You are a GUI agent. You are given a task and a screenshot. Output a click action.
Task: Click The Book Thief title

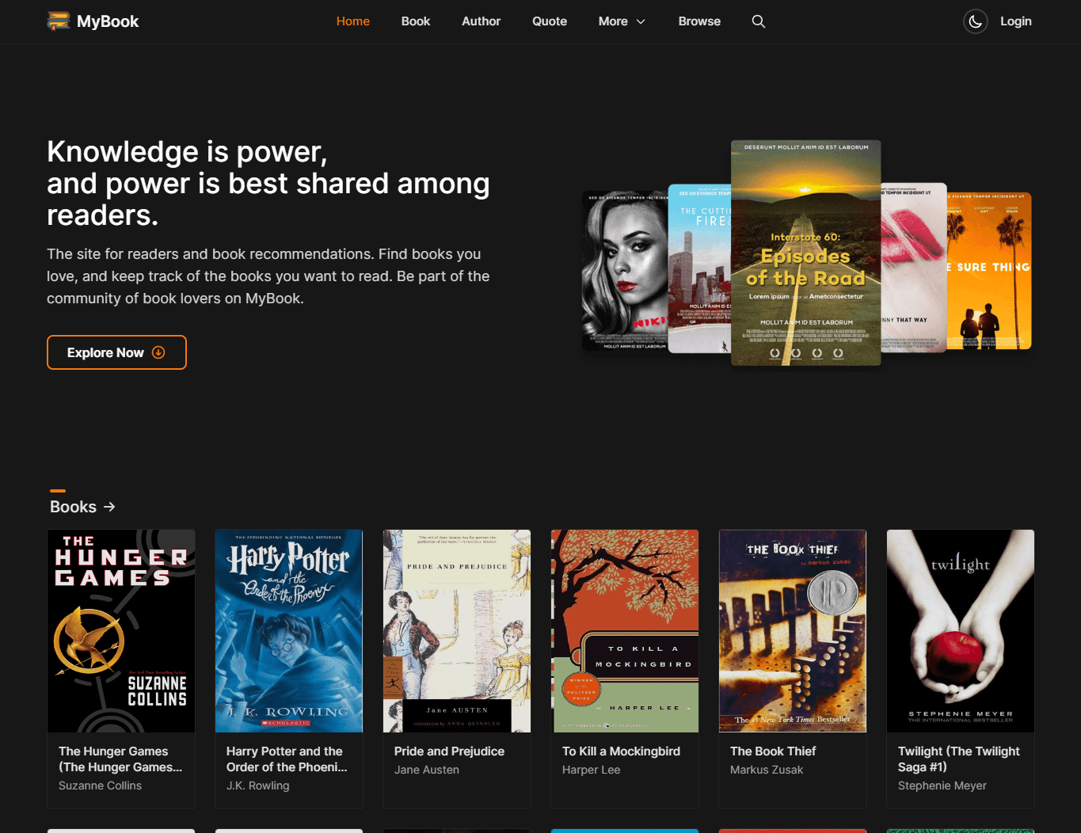773,751
